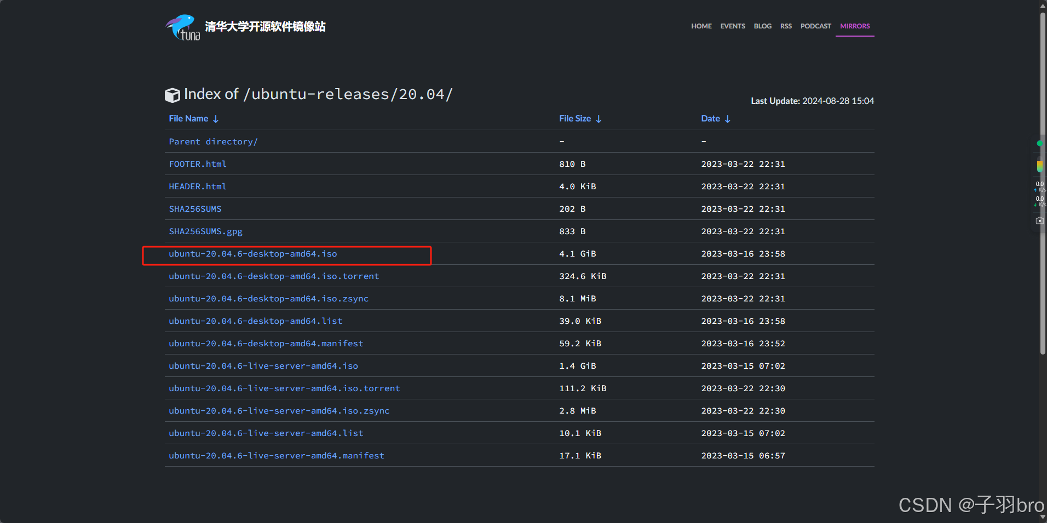Click the Date sort arrow

(x=727, y=119)
